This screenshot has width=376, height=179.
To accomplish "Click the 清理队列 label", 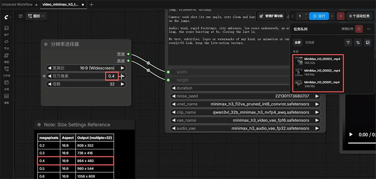I will pos(347,29).
